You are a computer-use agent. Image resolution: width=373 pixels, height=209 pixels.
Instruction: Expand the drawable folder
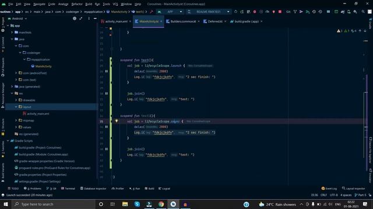click(16, 100)
